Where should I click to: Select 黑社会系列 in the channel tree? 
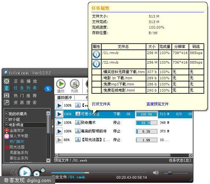coord(19,158)
